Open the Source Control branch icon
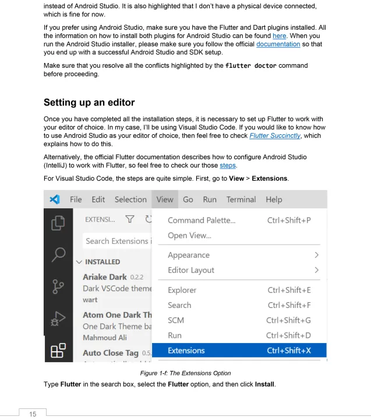Image resolution: width=371 pixels, height=420 pixels. click(x=59, y=287)
